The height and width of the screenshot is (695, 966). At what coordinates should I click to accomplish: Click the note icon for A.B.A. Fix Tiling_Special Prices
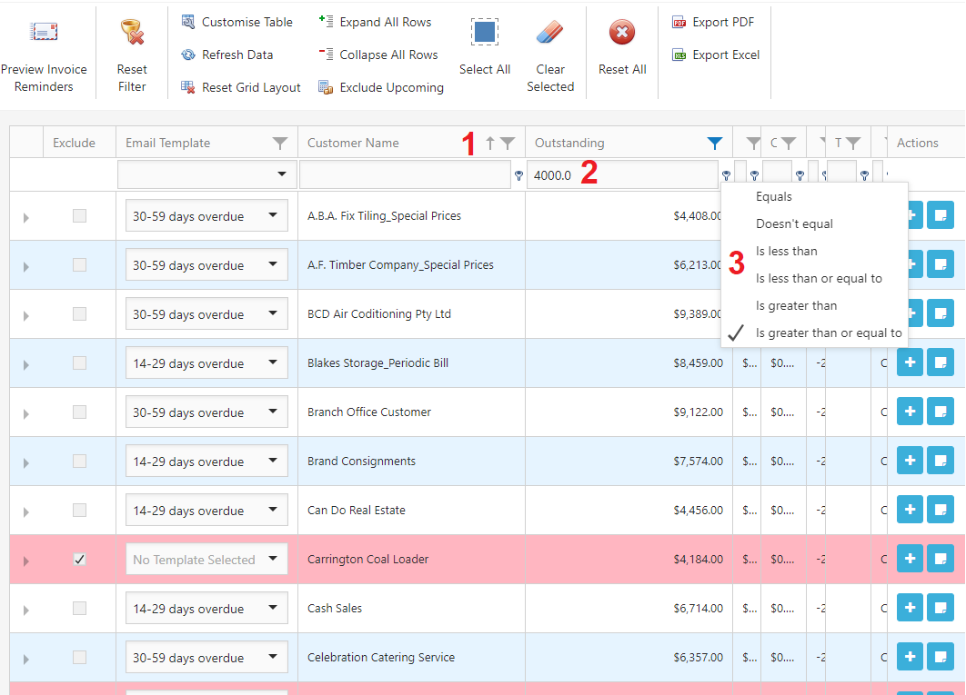point(941,215)
